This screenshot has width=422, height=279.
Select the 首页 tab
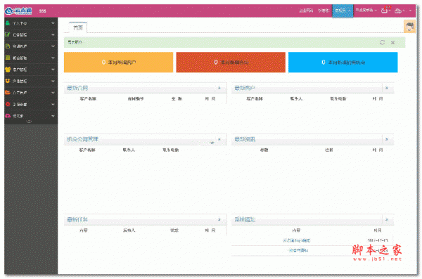78,27
